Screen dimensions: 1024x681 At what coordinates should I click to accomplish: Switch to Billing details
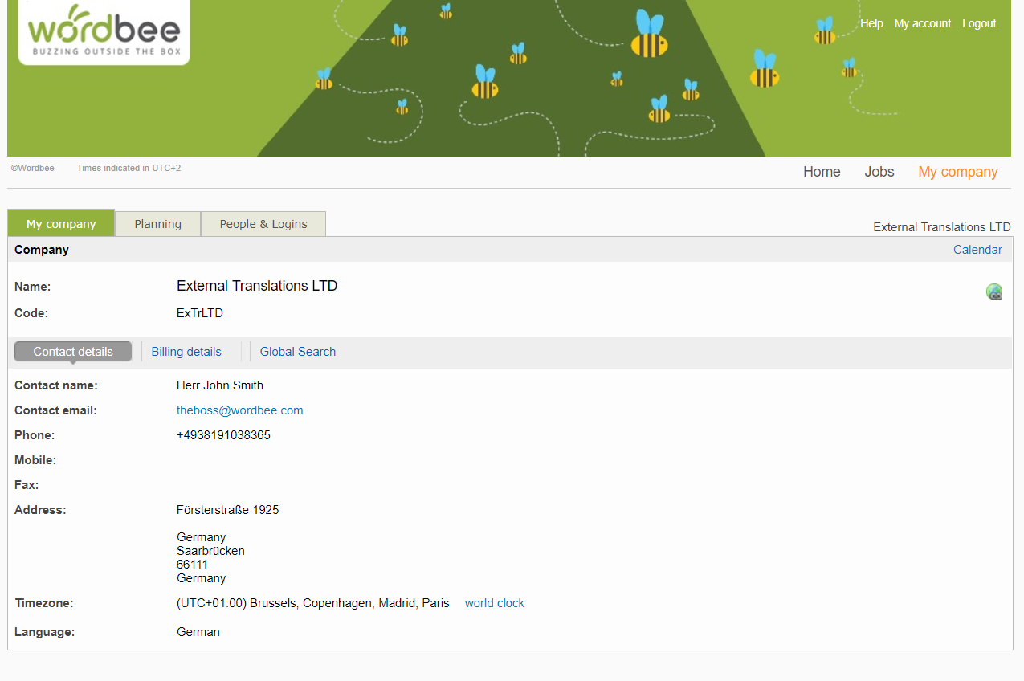click(x=186, y=352)
